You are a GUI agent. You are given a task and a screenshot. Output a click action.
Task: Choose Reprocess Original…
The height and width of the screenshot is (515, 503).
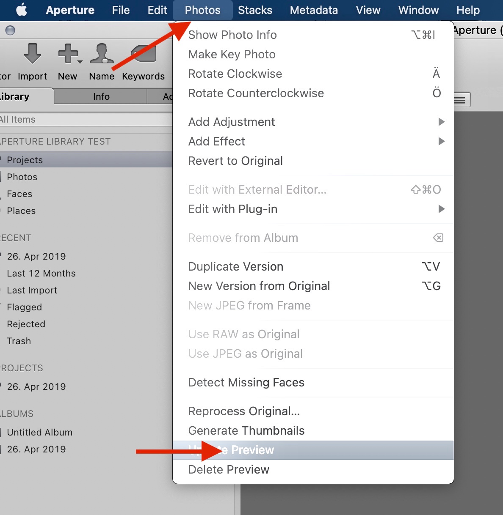[x=313, y=411]
